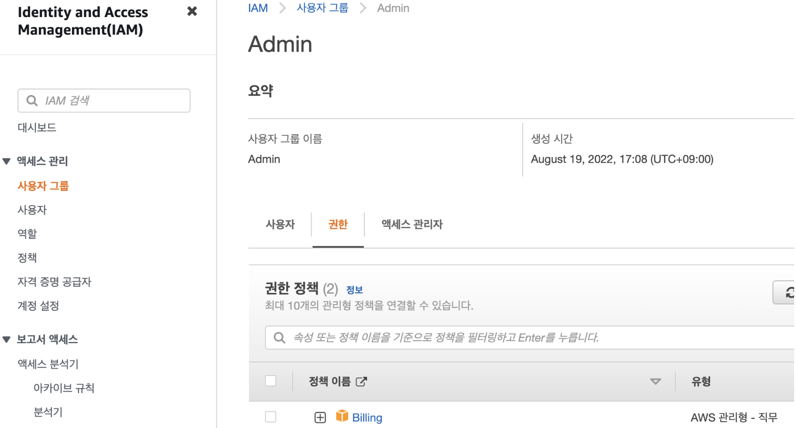Click IAM breadcrumb link
796x428 pixels.
(x=258, y=8)
